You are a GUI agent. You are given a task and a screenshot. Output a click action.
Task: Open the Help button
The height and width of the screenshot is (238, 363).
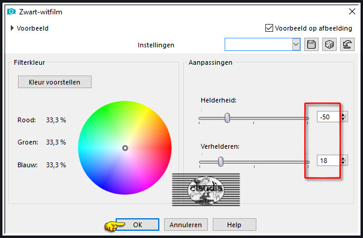234,225
